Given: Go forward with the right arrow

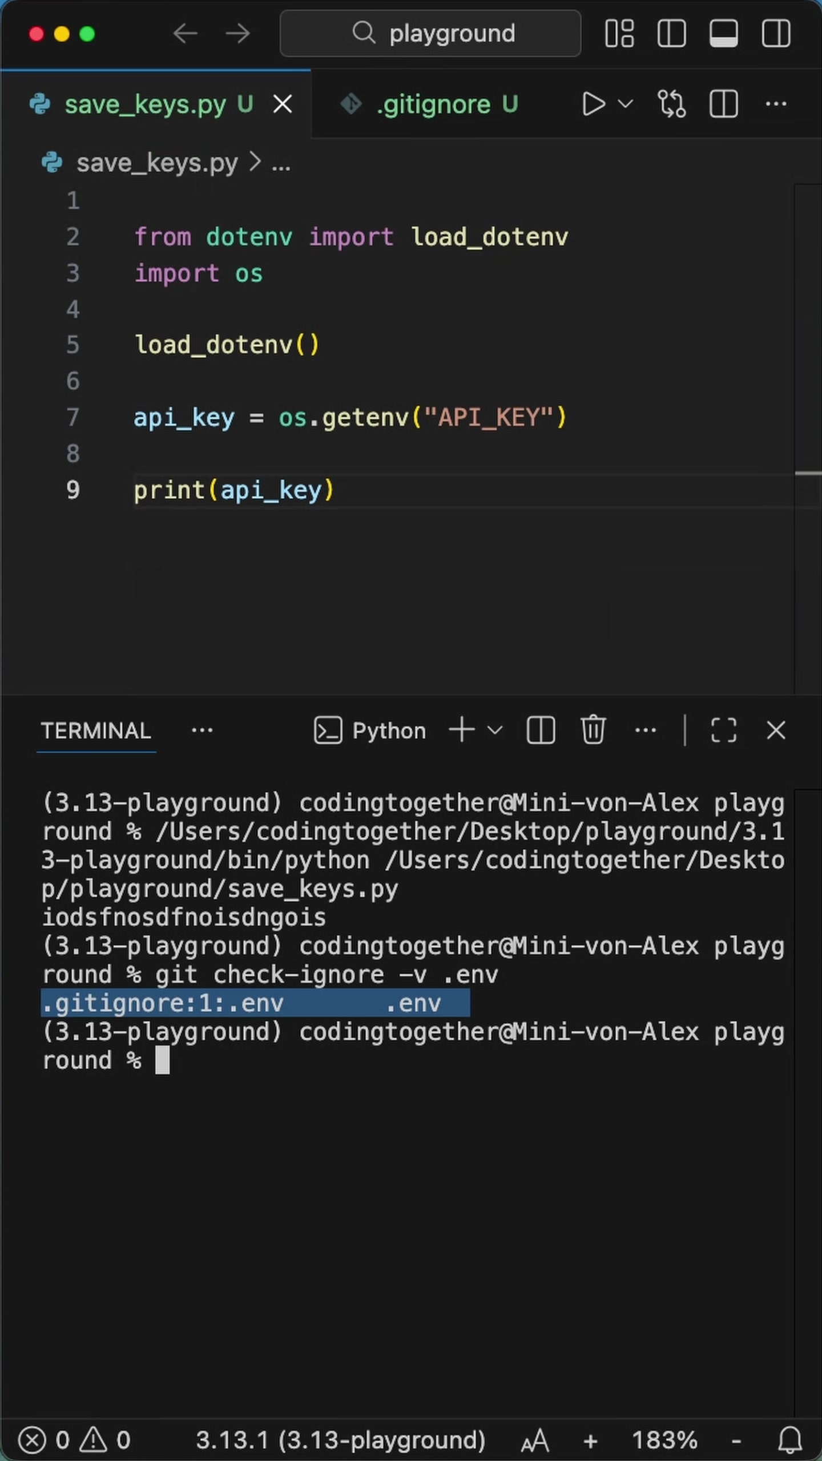Looking at the screenshot, I should tap(237, 33).
